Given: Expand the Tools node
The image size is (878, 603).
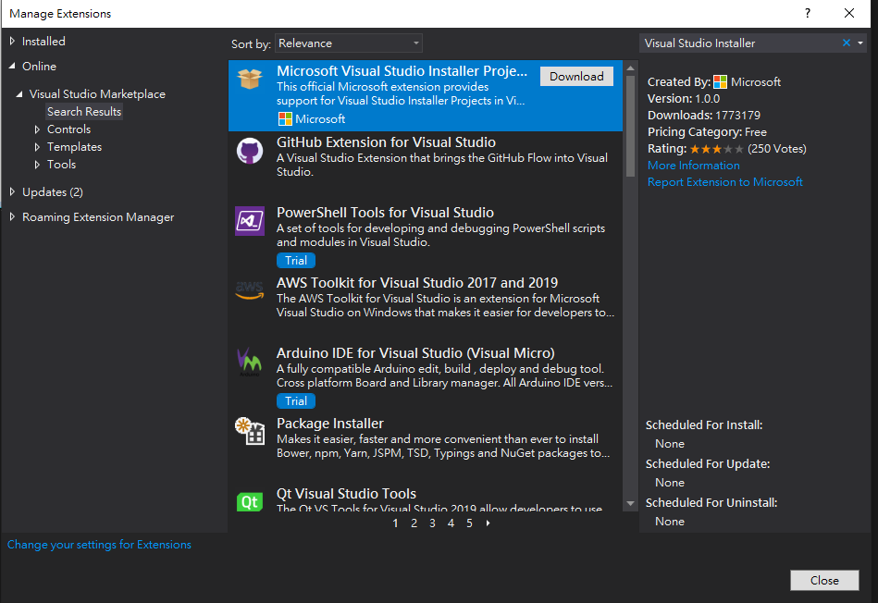Looking at the screenshot, I should [38, 165].
